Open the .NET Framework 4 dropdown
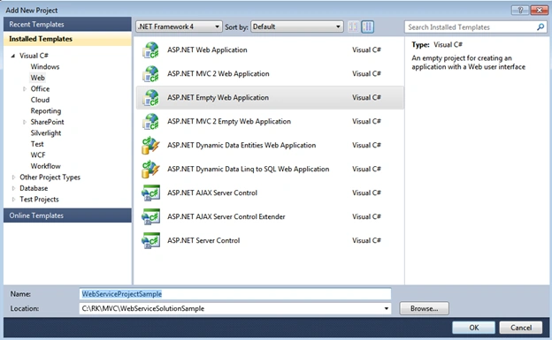The image size is (552, 340). pyautogui.click(x=179, y=26)
